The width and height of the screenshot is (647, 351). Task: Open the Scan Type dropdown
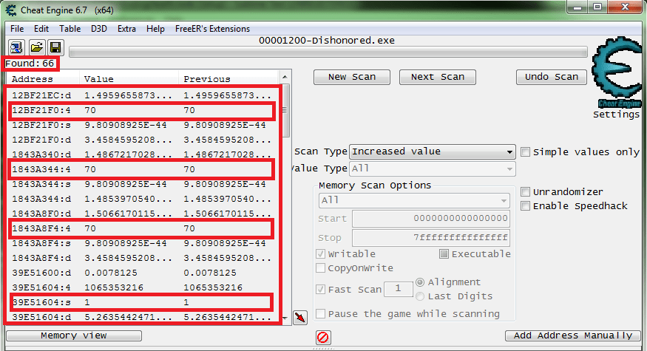pos(433,151)
